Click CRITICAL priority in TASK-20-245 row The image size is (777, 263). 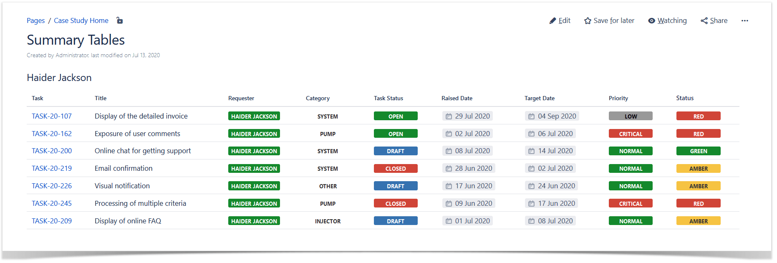(x=631, y=203)
